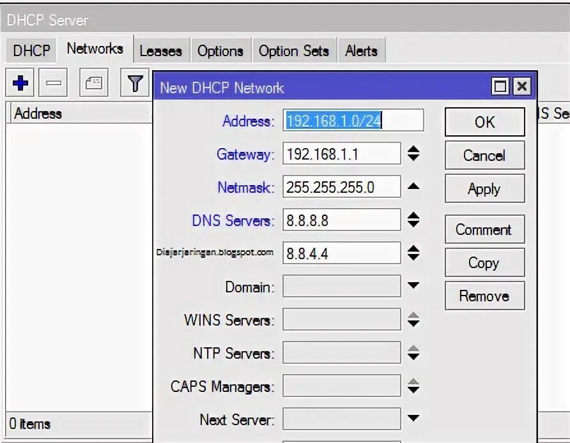Click arrows beside DNS 8.8.4.4
570x443 pixels.
[x=413, y=253]
